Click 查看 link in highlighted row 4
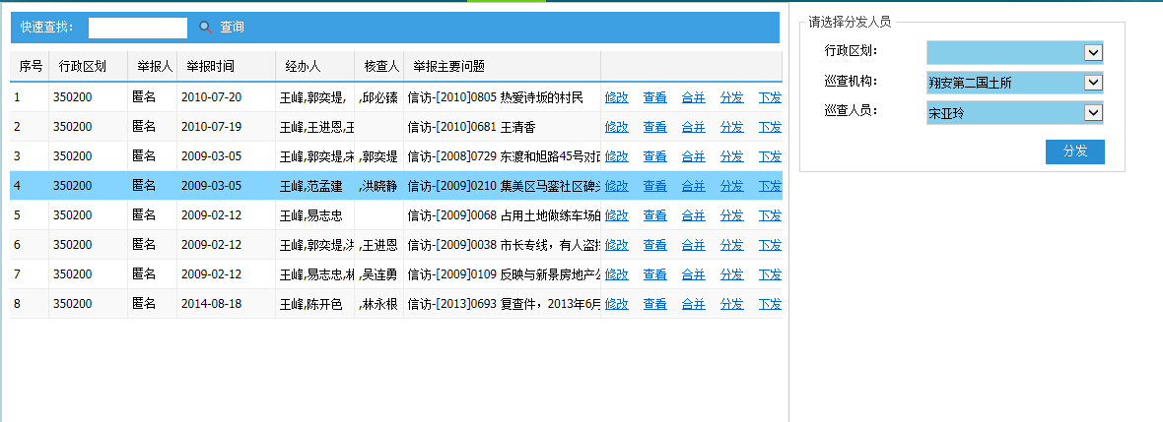 [x=655, y=186]
